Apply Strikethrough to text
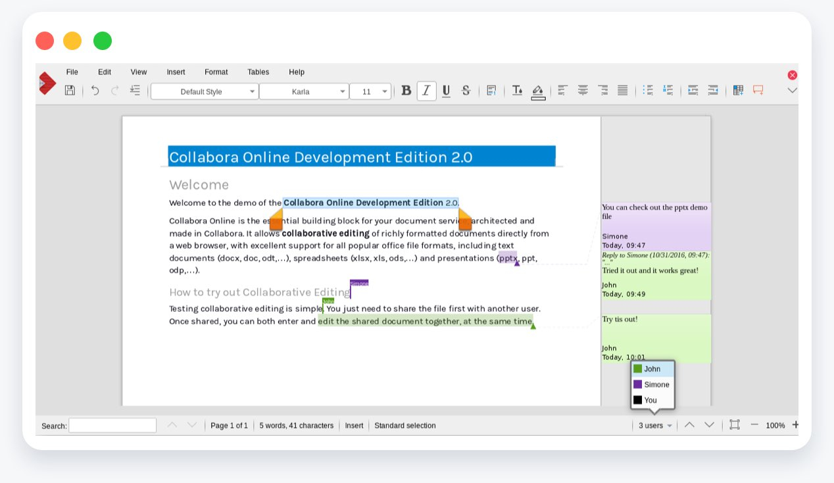The height and width of the screenshot is (483, 834). (466, 91)
